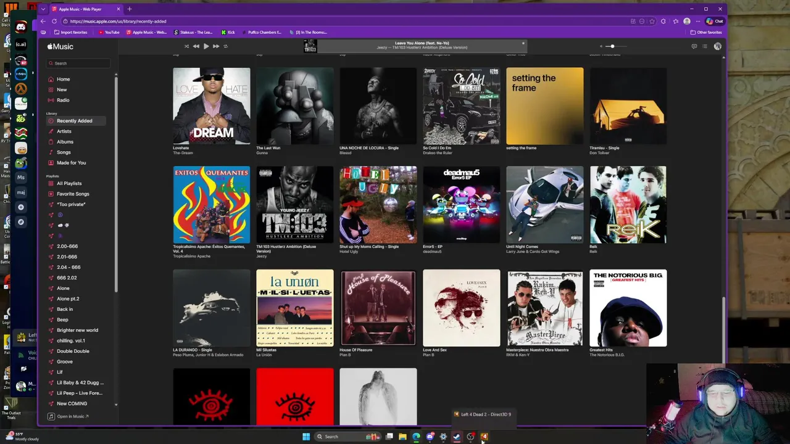The image size is (790, 444).
Task: Toggle shuffle in the player bar
Action: click(186, 46)
